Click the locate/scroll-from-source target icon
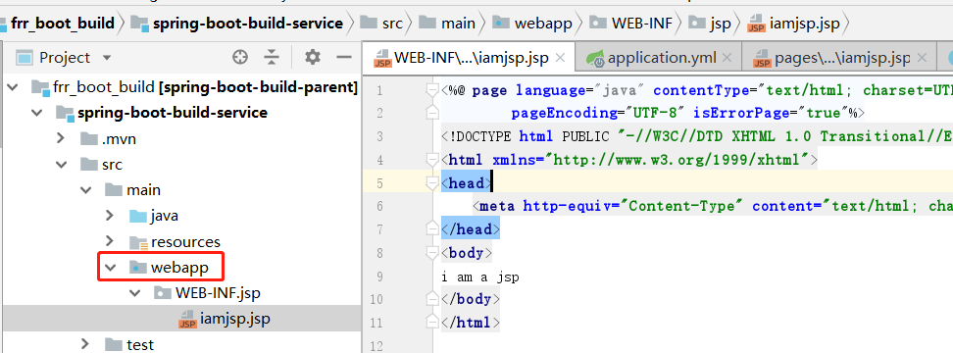 pos(240,58)
